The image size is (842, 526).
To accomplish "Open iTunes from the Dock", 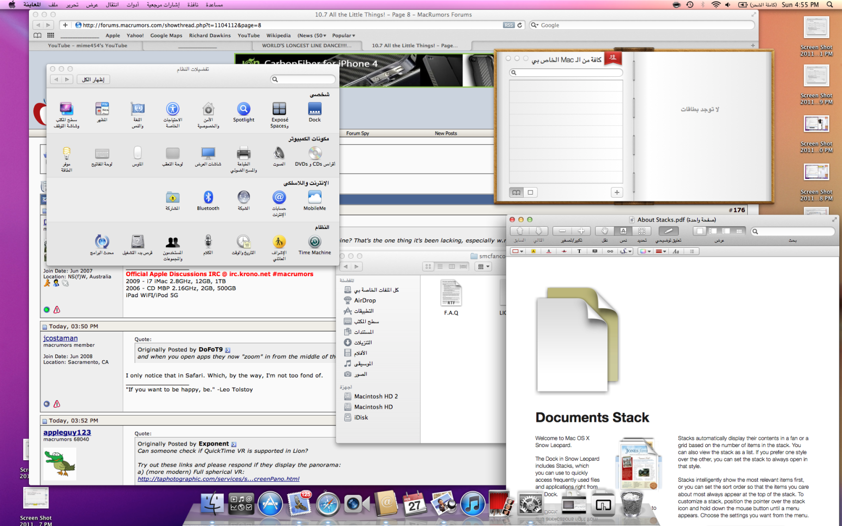I will (473, 504).
